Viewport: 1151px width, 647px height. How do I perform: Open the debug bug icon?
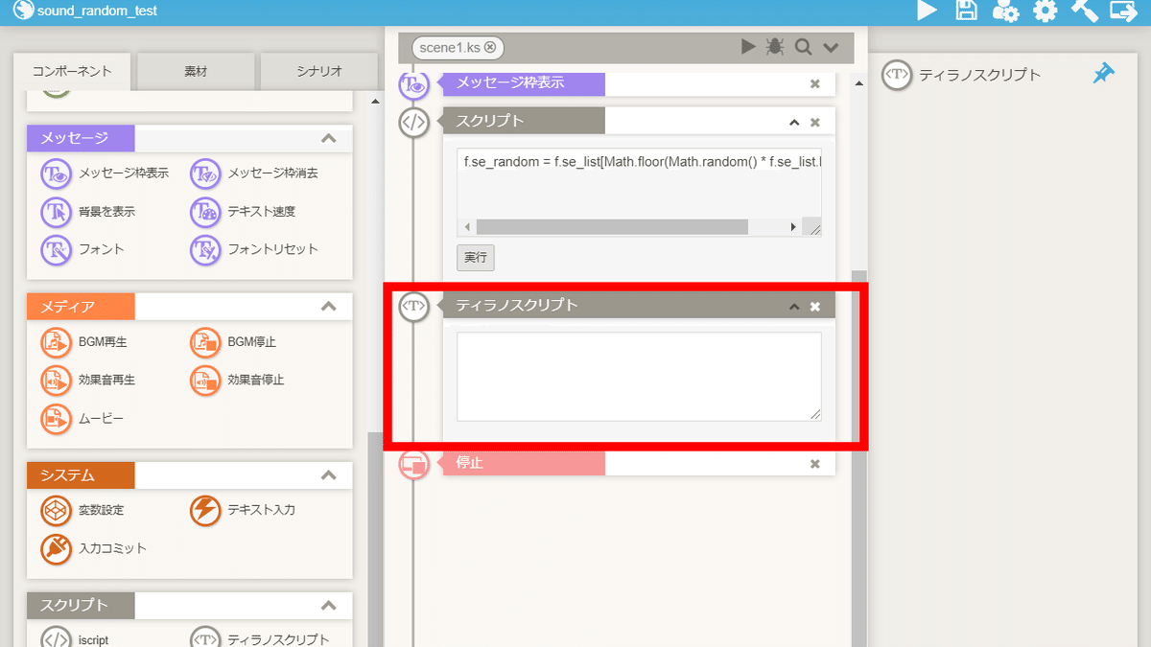(775, 47)
